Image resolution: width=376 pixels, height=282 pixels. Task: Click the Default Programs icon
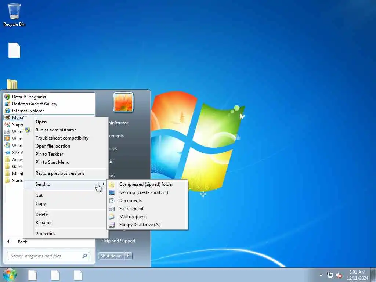pyautogui.click(x=7, y=97)
